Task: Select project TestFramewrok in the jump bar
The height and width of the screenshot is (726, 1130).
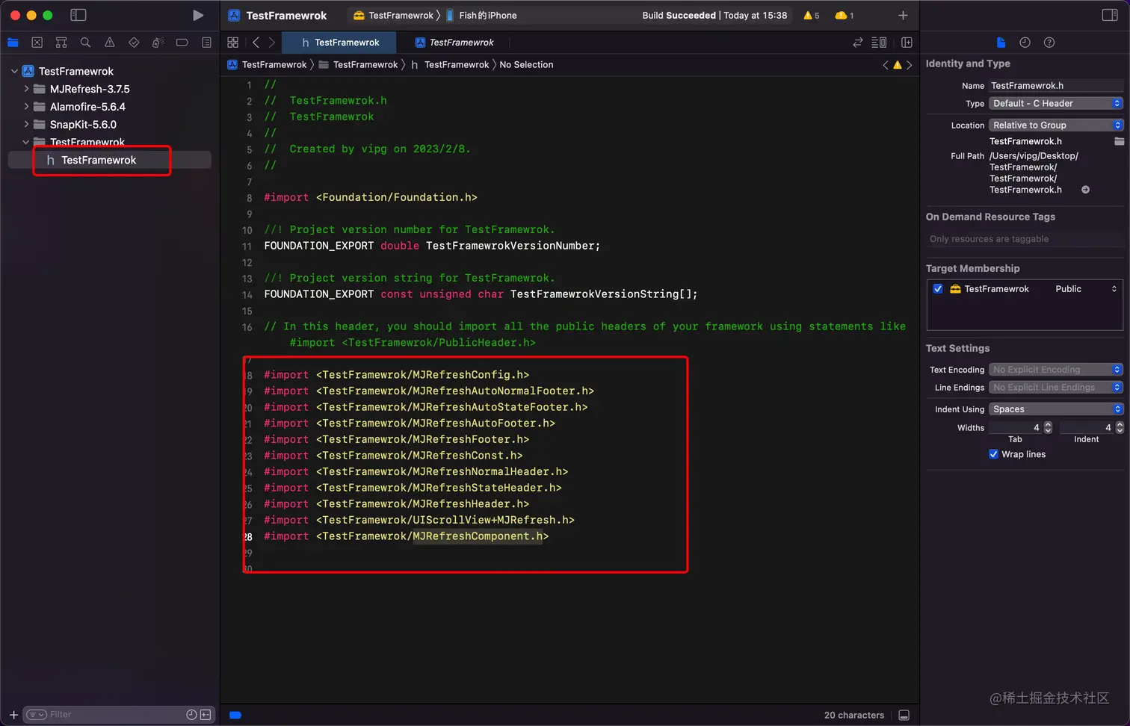Action: [x=267, y=65]
